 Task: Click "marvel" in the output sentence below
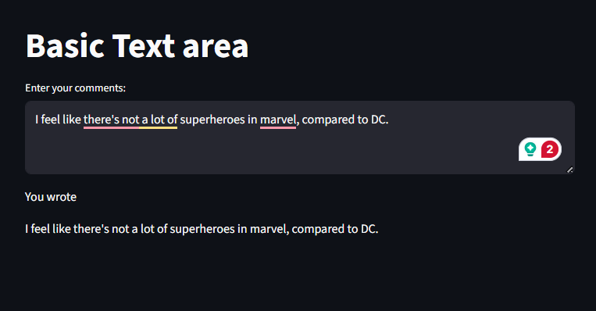pyautogui.click(x=269, y=229)
